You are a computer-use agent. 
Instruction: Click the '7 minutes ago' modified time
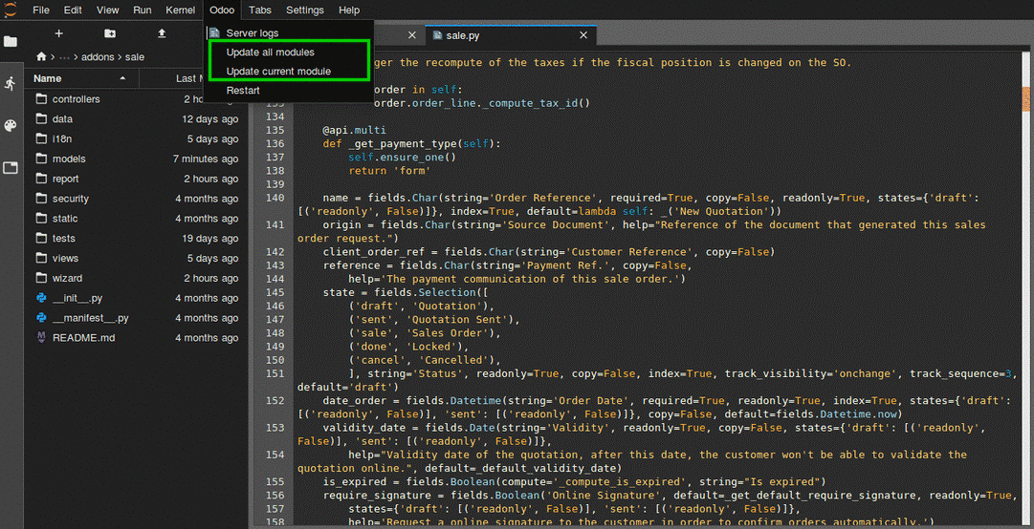coord(206,159)
